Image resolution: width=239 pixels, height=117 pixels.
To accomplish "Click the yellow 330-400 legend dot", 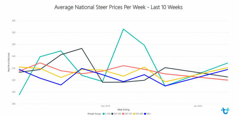I will point(134,114).
